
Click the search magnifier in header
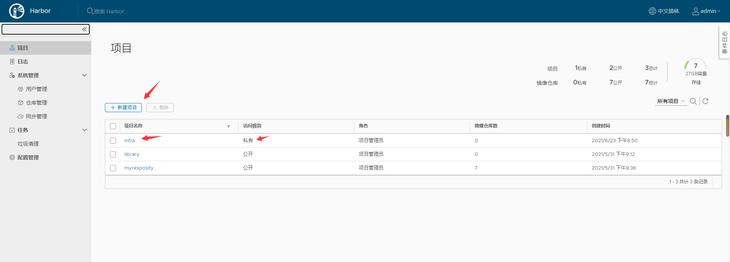90,11
